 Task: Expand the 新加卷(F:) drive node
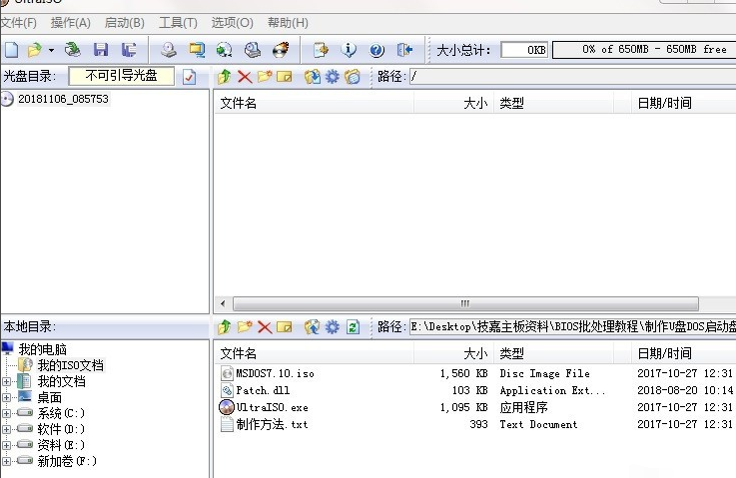click(6, 462)
